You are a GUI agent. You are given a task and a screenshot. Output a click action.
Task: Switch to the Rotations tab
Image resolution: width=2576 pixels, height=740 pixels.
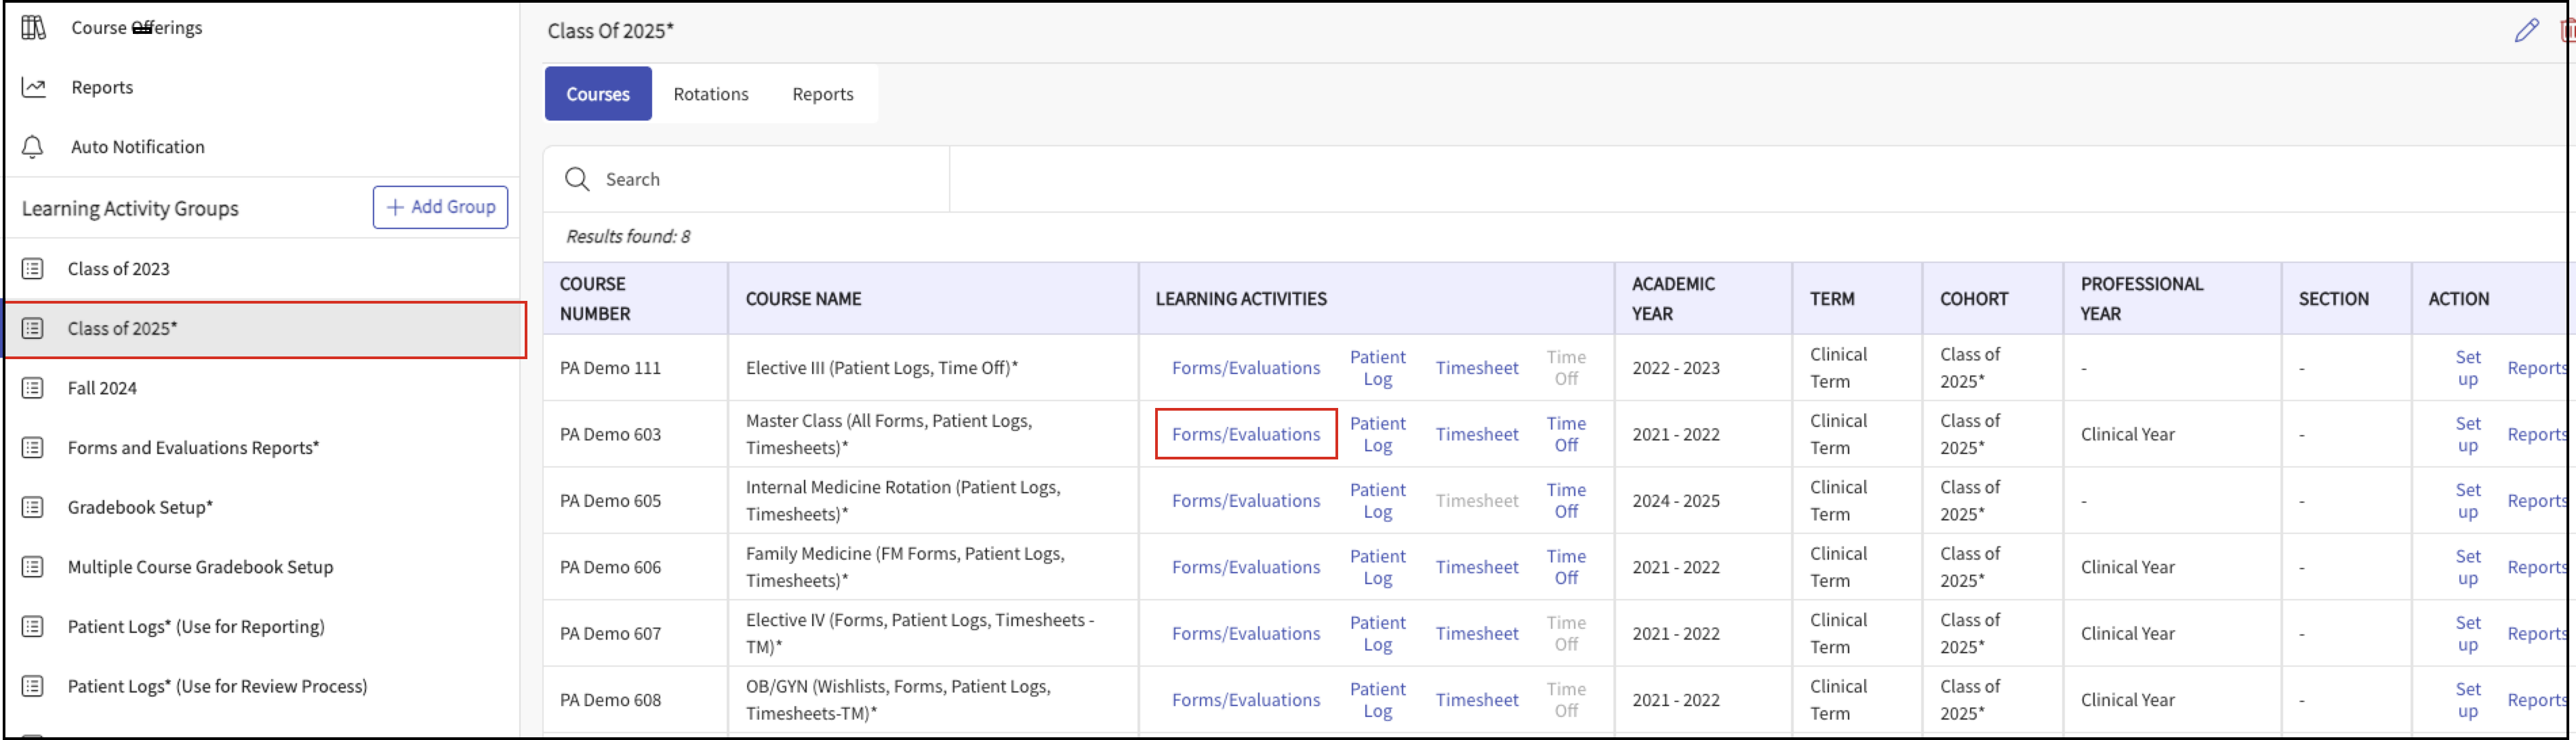tap(710, 94)
